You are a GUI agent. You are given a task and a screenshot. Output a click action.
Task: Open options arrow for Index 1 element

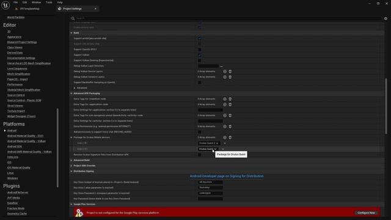point(222,149)
